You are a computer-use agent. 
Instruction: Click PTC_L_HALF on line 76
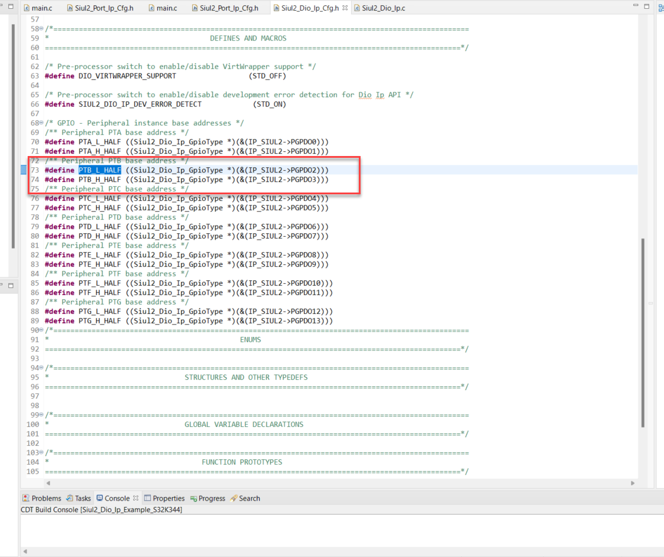coord(100,198)
